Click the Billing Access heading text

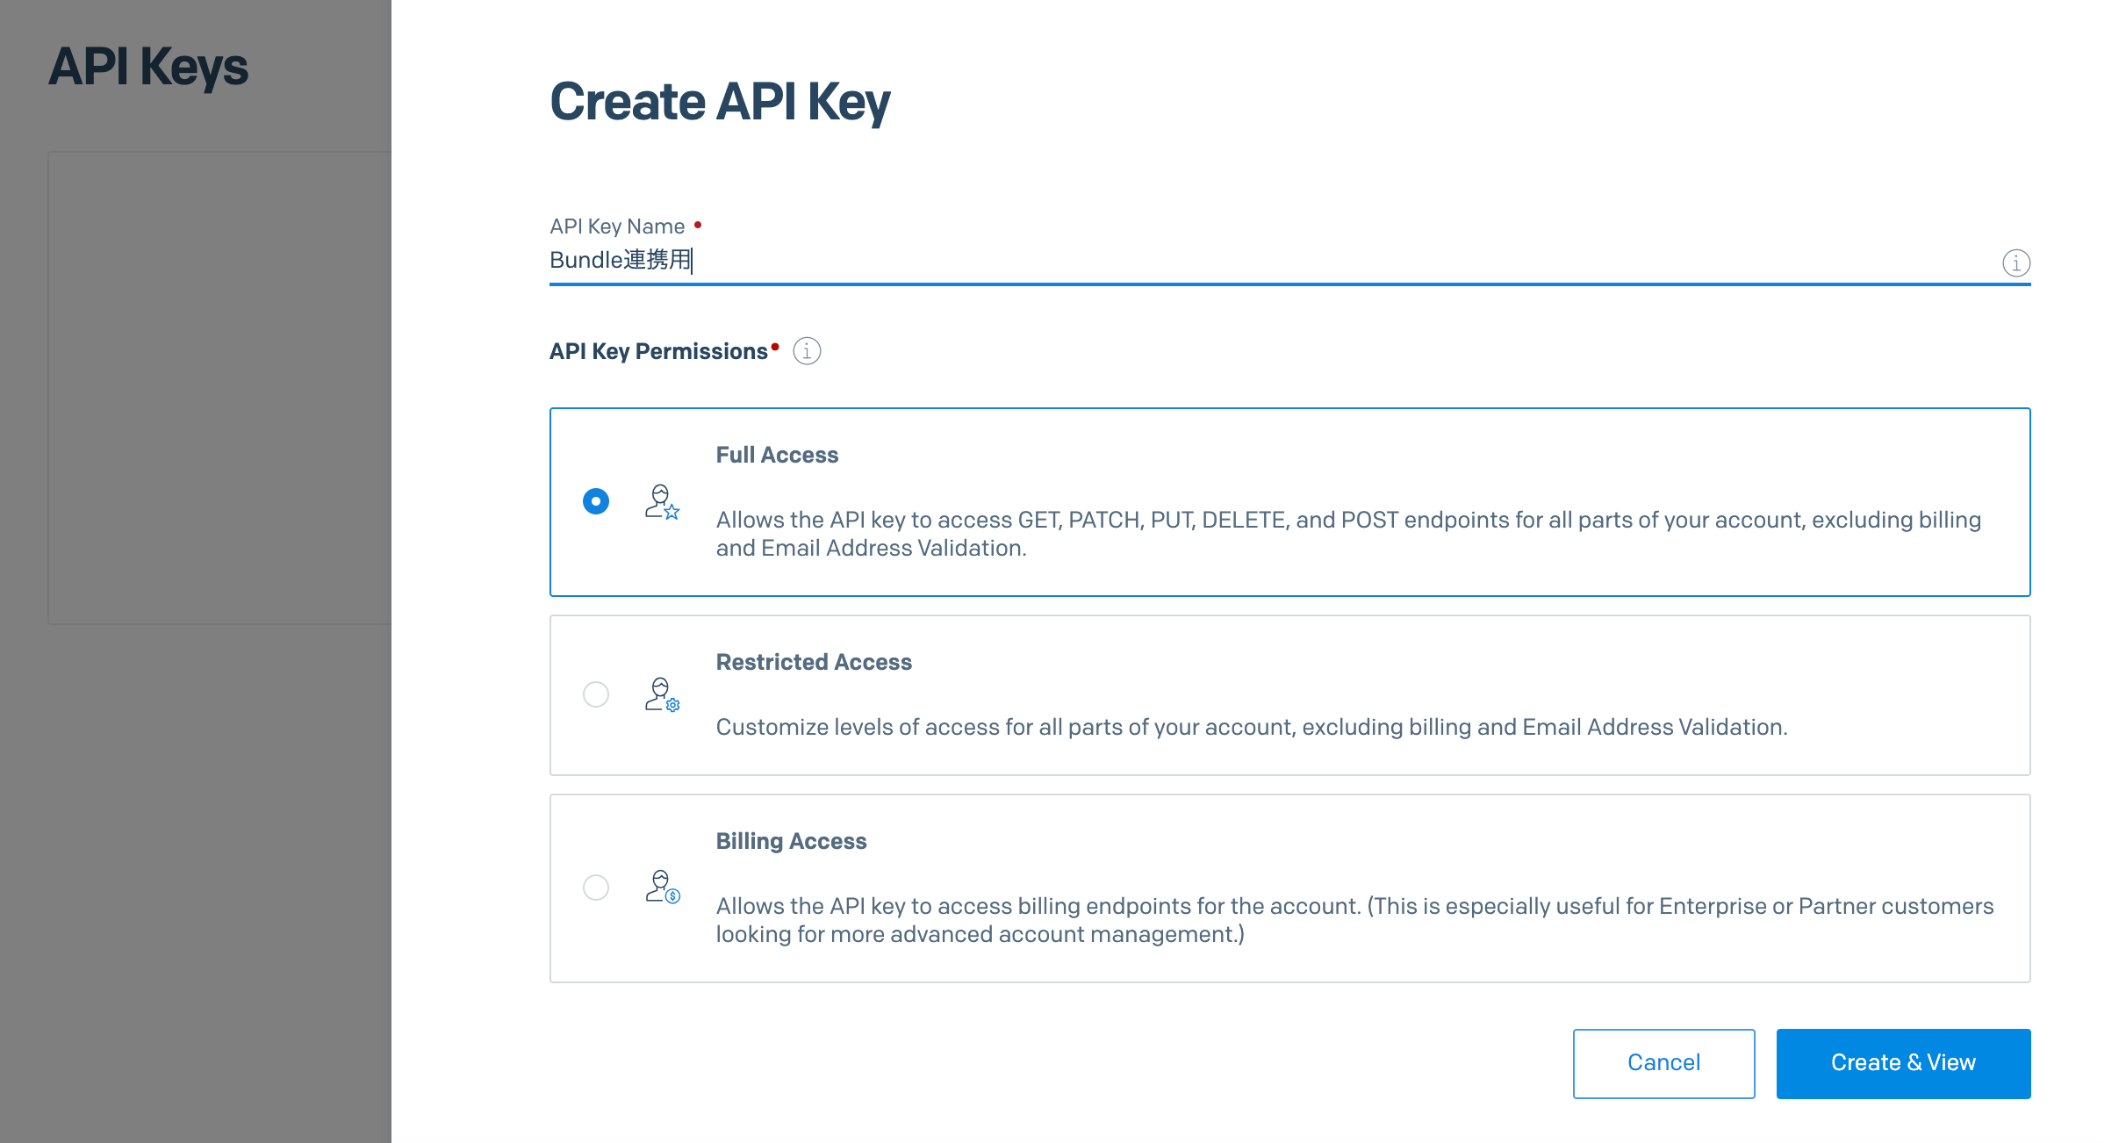791,841
